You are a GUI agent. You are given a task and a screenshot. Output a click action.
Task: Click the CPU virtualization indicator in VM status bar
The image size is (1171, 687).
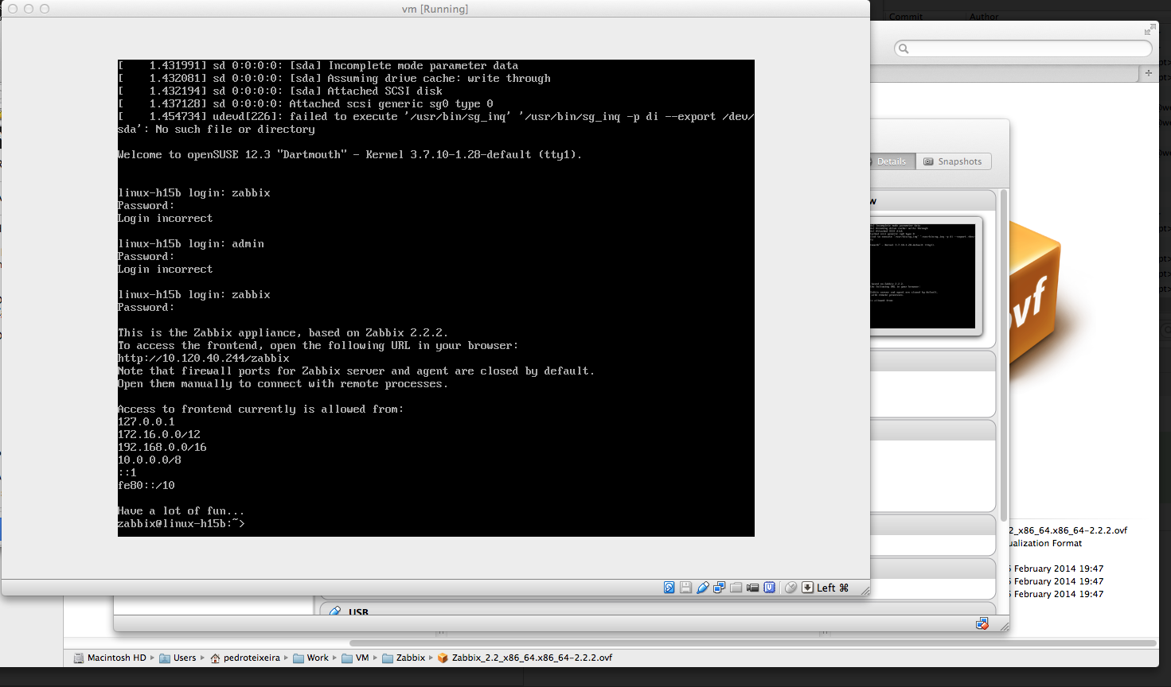pos(770,588)
